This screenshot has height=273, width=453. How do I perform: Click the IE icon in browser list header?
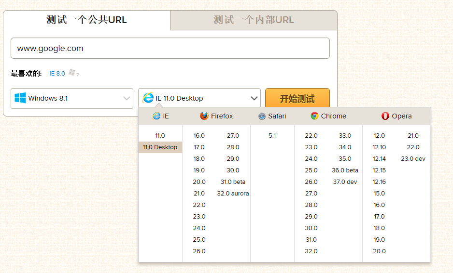tap(156, 116)
